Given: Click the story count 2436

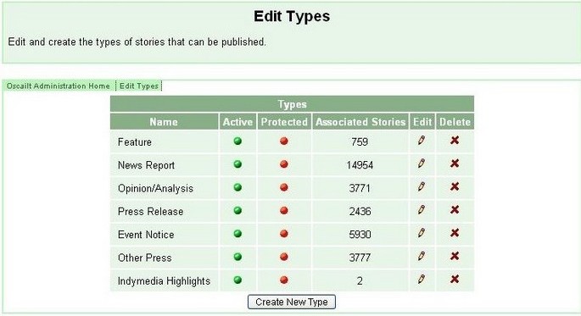Looking at the screenshot, I should tap(360, 211).
